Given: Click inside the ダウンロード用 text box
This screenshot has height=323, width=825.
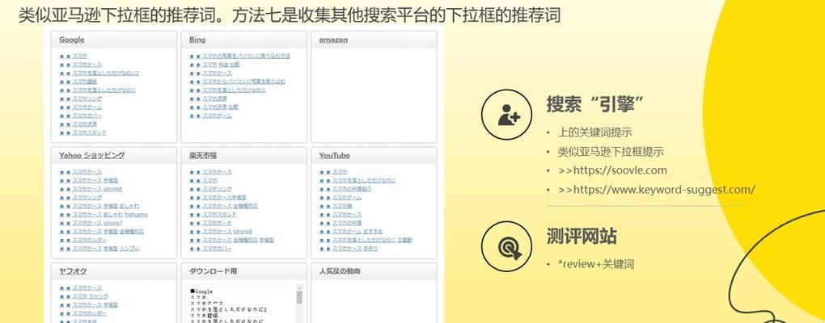Looking at the screenshot, I should (x=242, y=304).
